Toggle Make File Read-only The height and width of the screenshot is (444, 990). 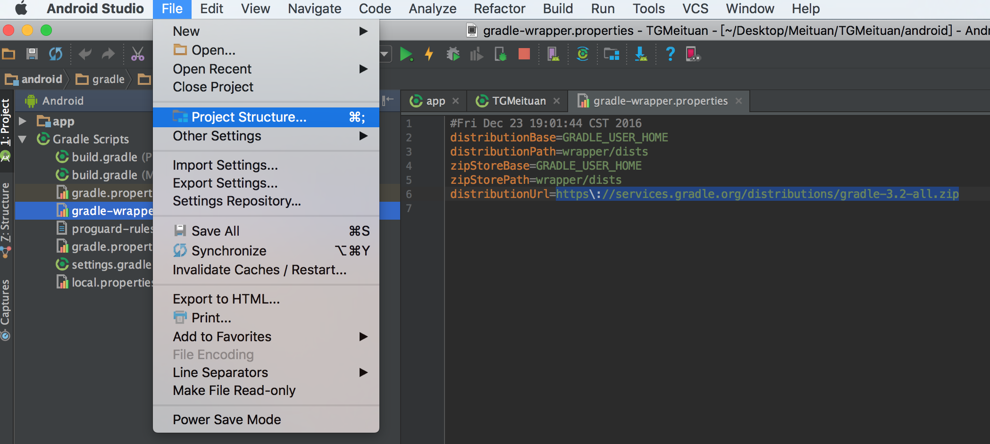click(266, 390)
